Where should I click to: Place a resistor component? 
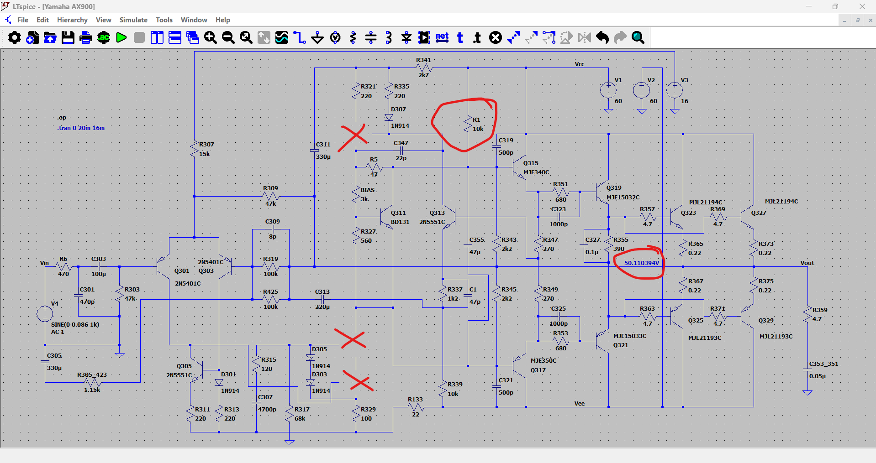pos(353,37)
